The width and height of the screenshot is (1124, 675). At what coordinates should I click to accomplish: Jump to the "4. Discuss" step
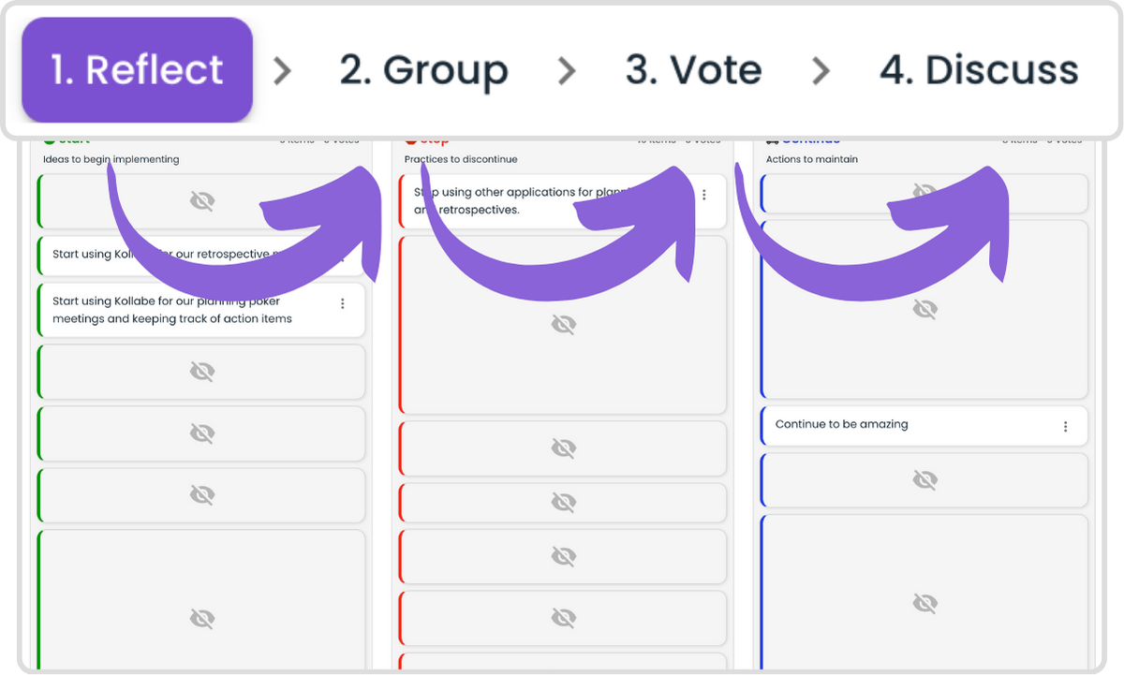(979, 70)
